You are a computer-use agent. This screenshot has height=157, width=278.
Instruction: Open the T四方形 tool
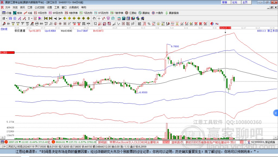click(x=86, y=13)
